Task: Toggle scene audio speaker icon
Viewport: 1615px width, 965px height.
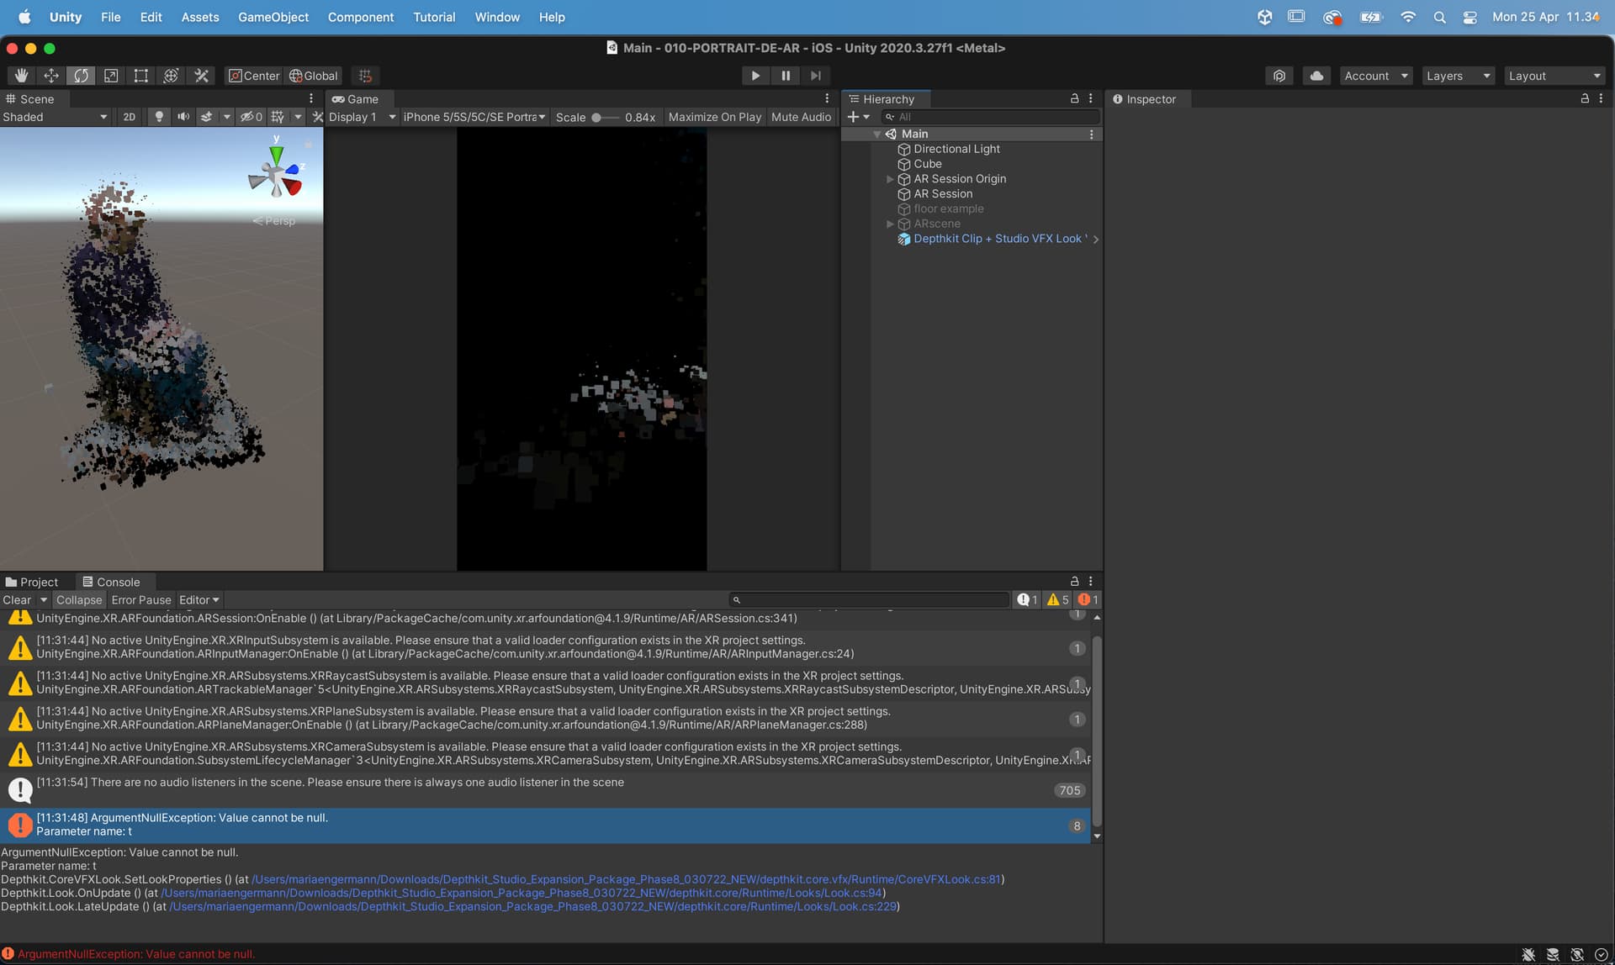Action: pyautogui.click(x=183, y=117)
